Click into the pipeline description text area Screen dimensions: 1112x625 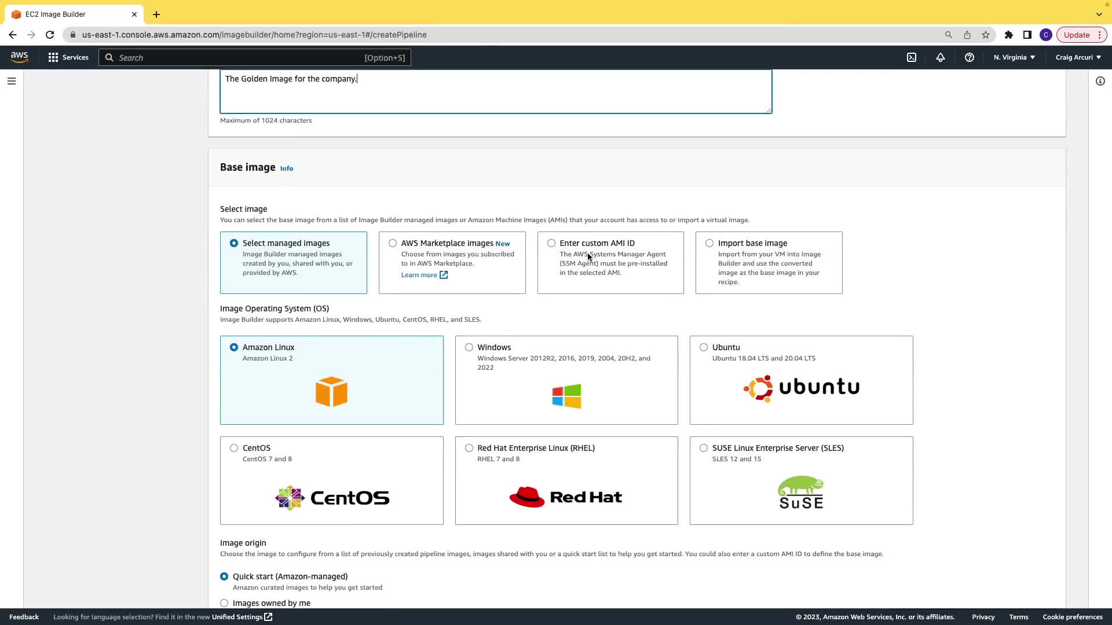coord(495,93)
